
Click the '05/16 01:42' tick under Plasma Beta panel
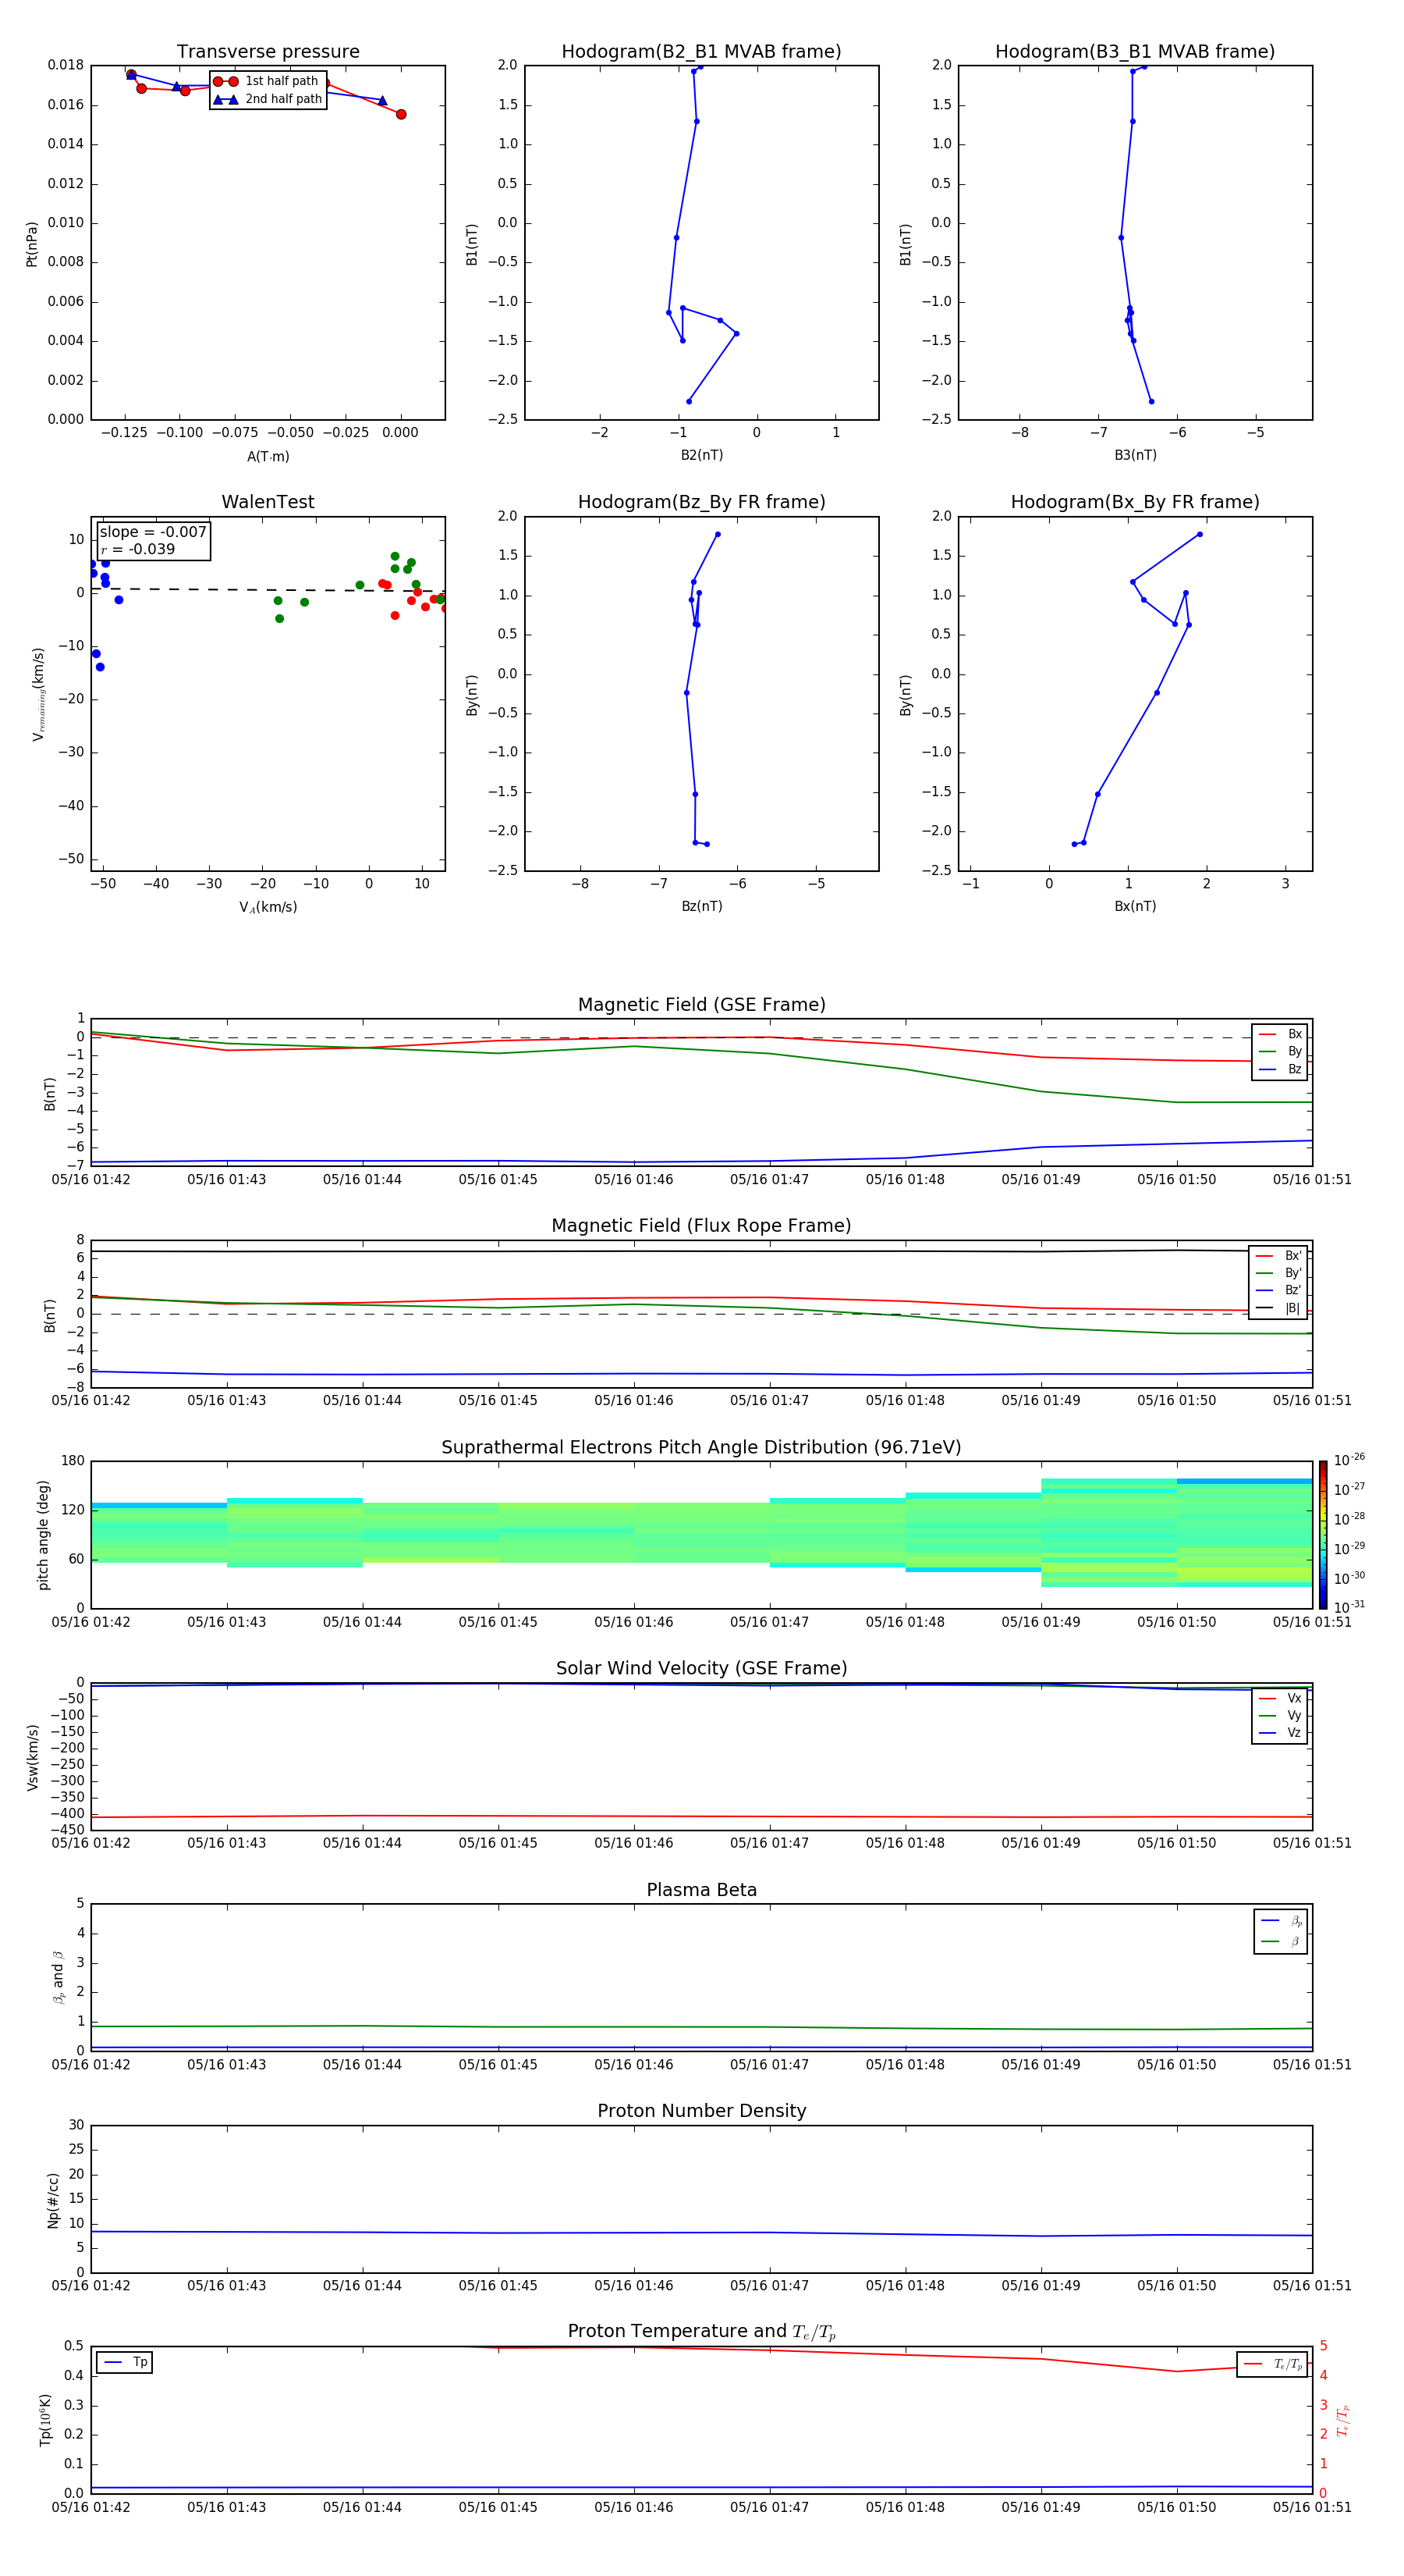click(91, 2065)
